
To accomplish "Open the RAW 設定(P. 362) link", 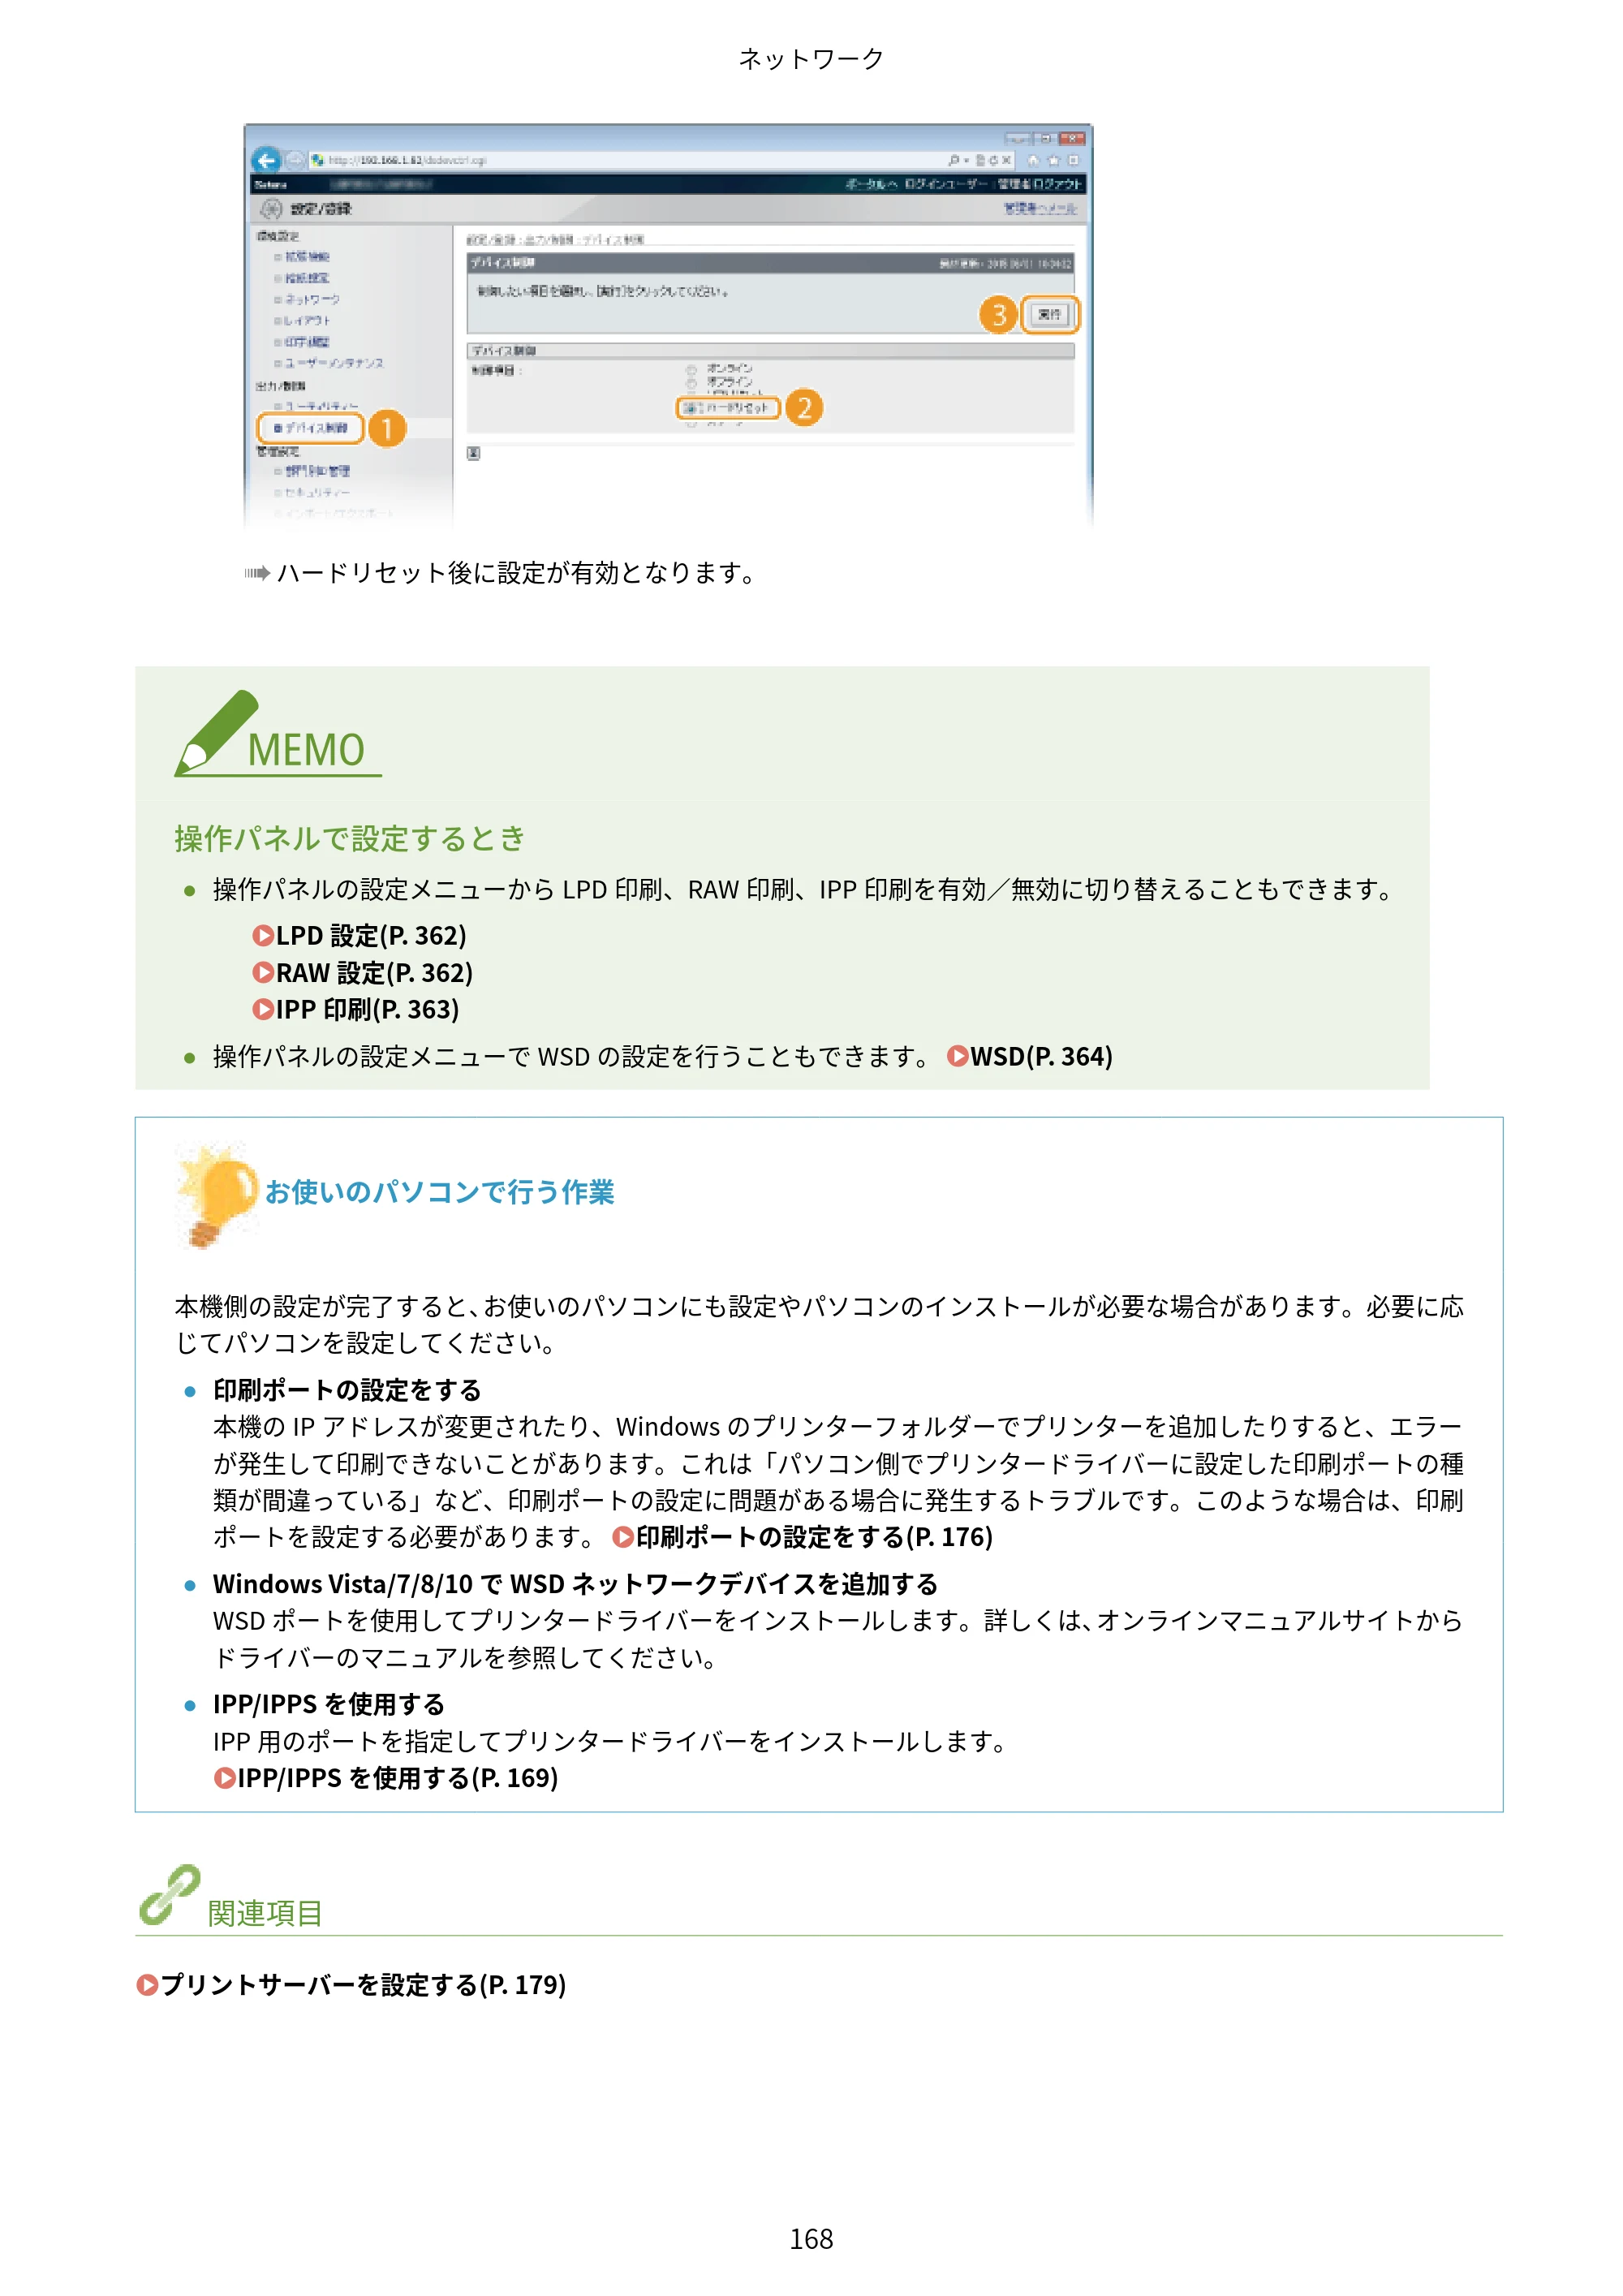I will tap(374, 973).
